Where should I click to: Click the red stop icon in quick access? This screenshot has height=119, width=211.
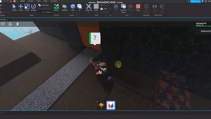point(15,1)
